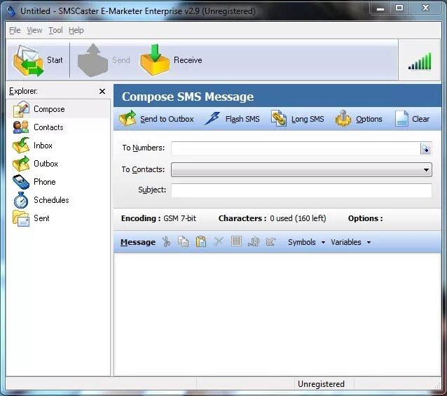Screen dimensions: 447x396
Task: Click the Select All icon in the Message toolbar
Action: [x=236, y=241]
